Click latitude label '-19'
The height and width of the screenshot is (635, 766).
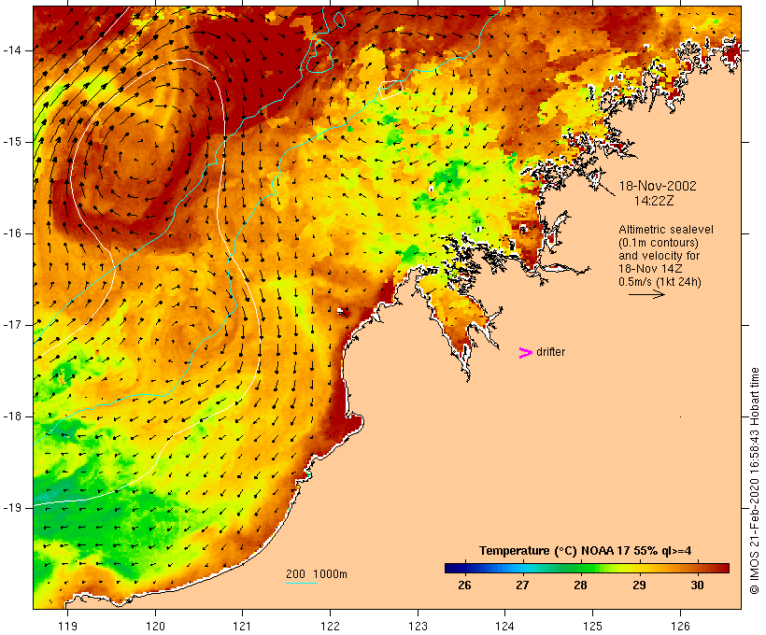tap(12, 508)
